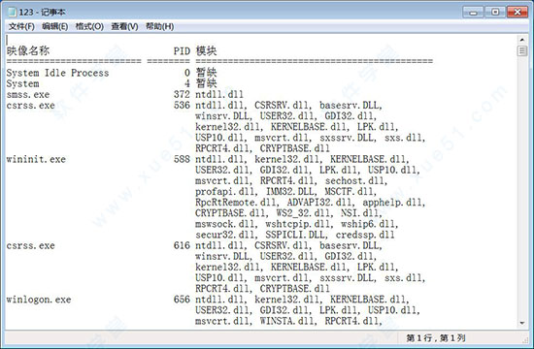Click the line and column status indicator

coord(436,338)
